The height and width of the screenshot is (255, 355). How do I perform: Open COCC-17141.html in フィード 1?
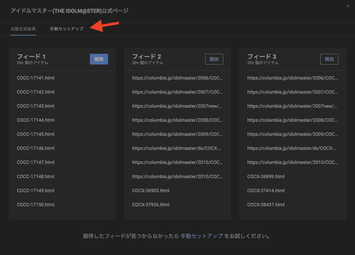pos(35,78)
